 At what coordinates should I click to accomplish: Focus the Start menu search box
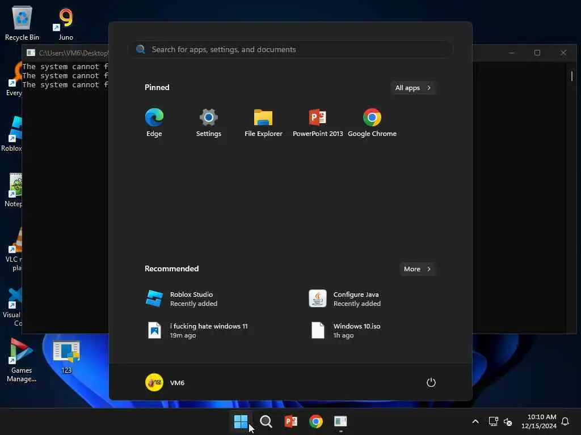coord(290,49)
